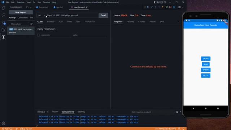Switch to response Headers tab
The height and width of the screenshot is (130, 231).
[130, 22]
